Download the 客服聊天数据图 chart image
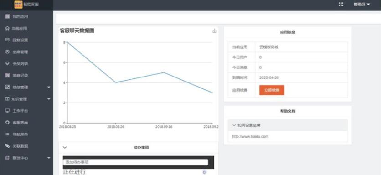 tap(214, 31)
